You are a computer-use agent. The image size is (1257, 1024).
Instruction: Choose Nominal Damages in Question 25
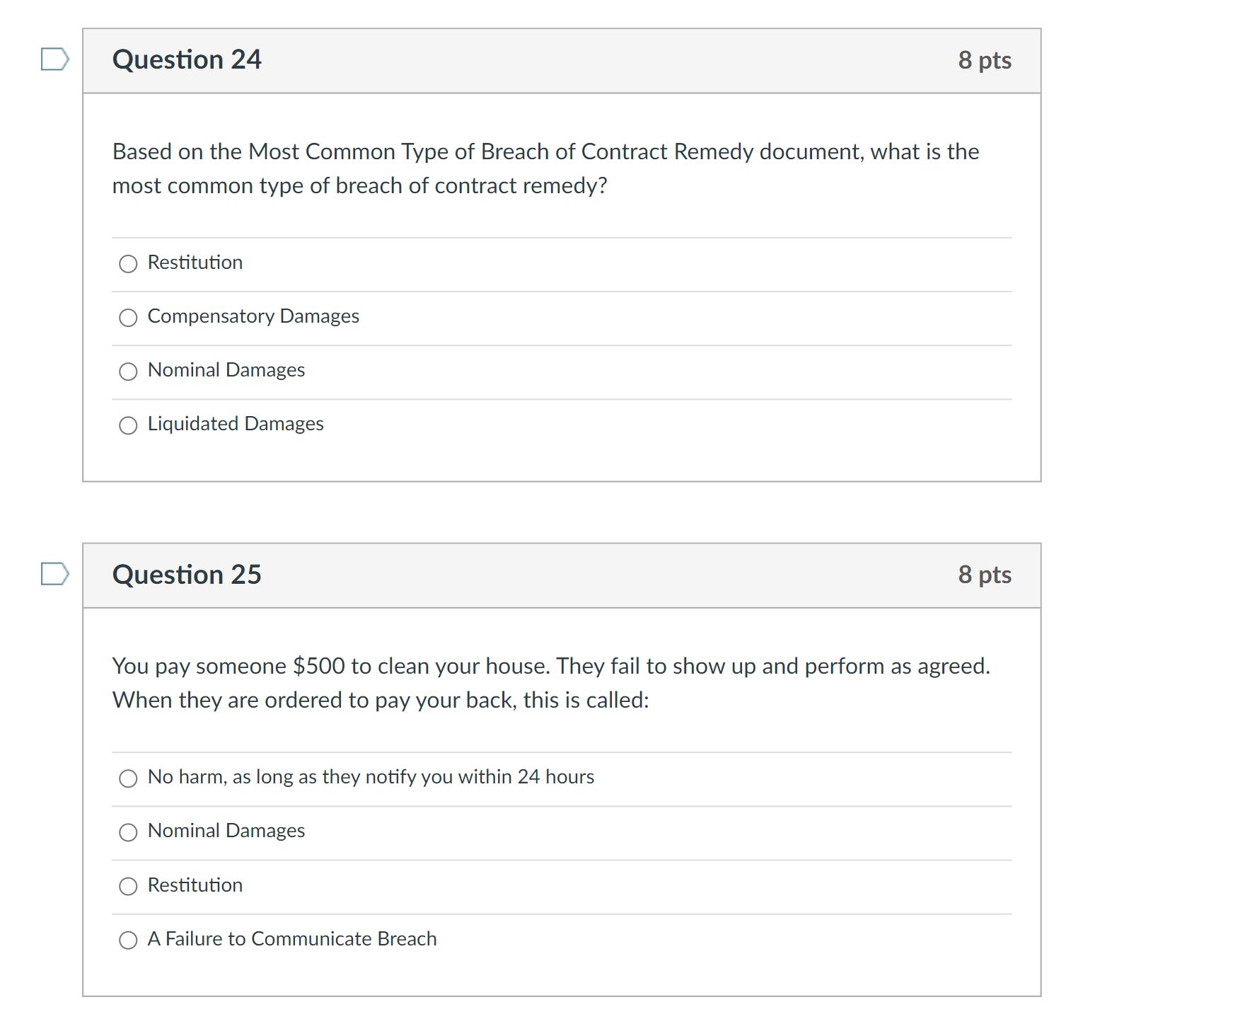point(128,832)
